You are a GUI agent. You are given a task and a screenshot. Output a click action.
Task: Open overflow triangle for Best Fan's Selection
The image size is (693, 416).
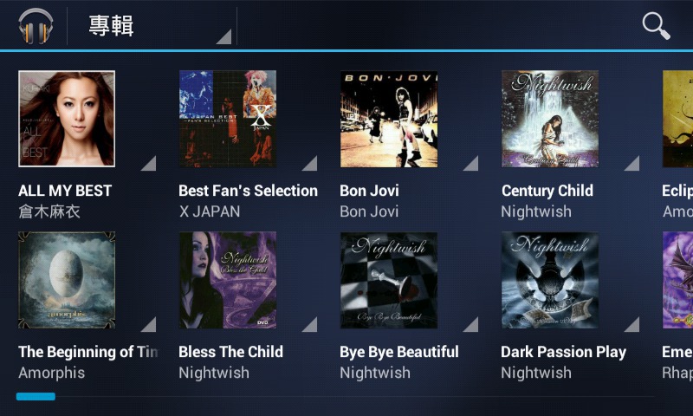click(310, 163)
